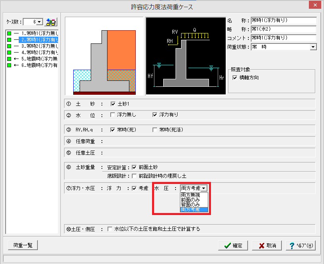324x264 pixels.
Task: Enable 前趾設計時の埋戻し土 checkbox
Action: 134,176
